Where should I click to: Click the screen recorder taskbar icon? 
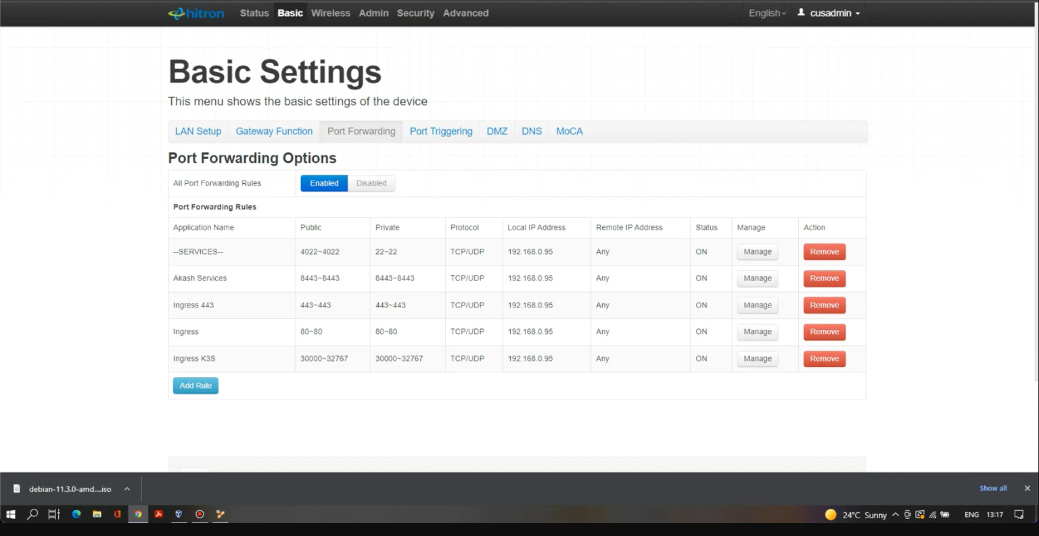[200, 514]
